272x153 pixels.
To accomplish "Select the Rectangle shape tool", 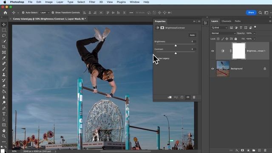I will [x=4, y=125].
